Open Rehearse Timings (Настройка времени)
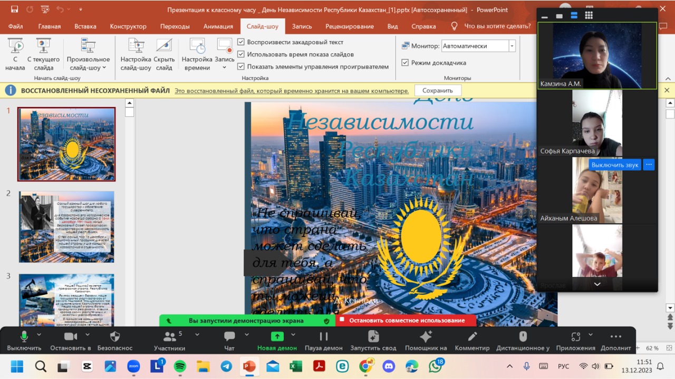675x379 pixels. coord(197,54)
